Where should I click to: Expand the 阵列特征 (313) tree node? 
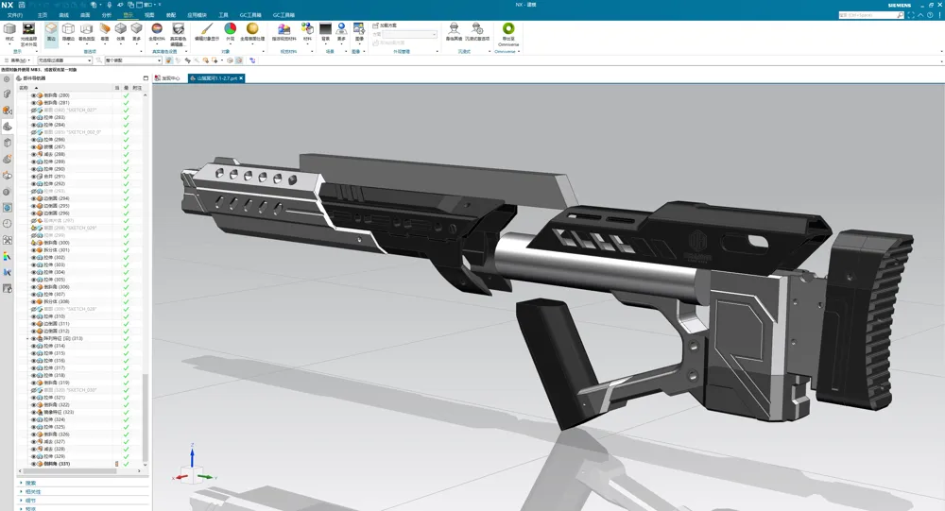(x=27, y=339)
